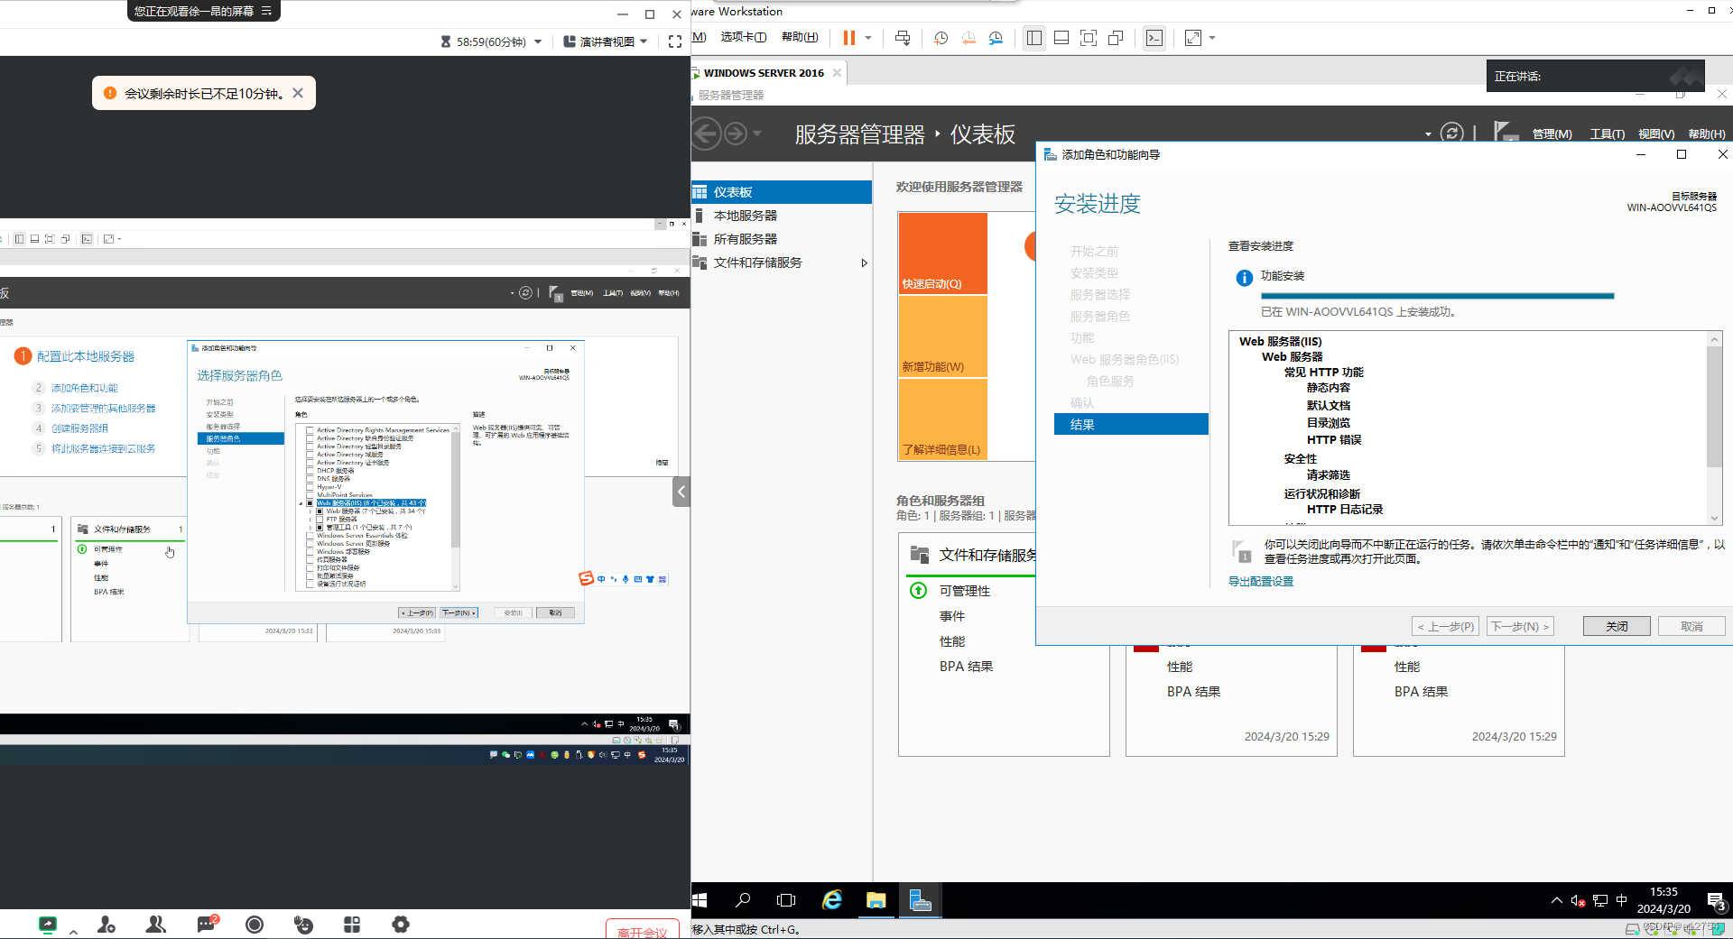Viewport: 1733px width, 939px height.
Task: Click the 了解详细信息(L) tile
Action: tap(943, 419)
